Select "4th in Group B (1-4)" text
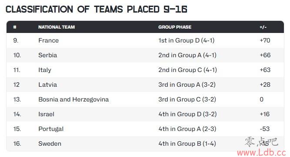Image resolution: width=290 pixels, height=157 pixels. click(187, 144)
